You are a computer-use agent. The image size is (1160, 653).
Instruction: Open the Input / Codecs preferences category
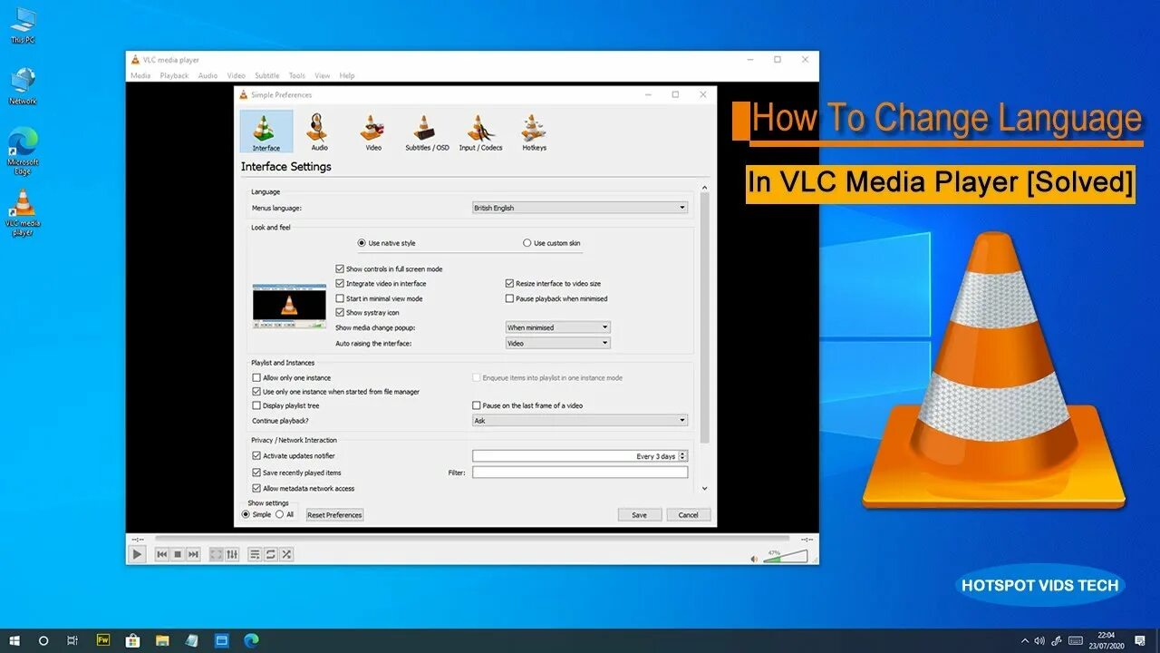point(480,132)
